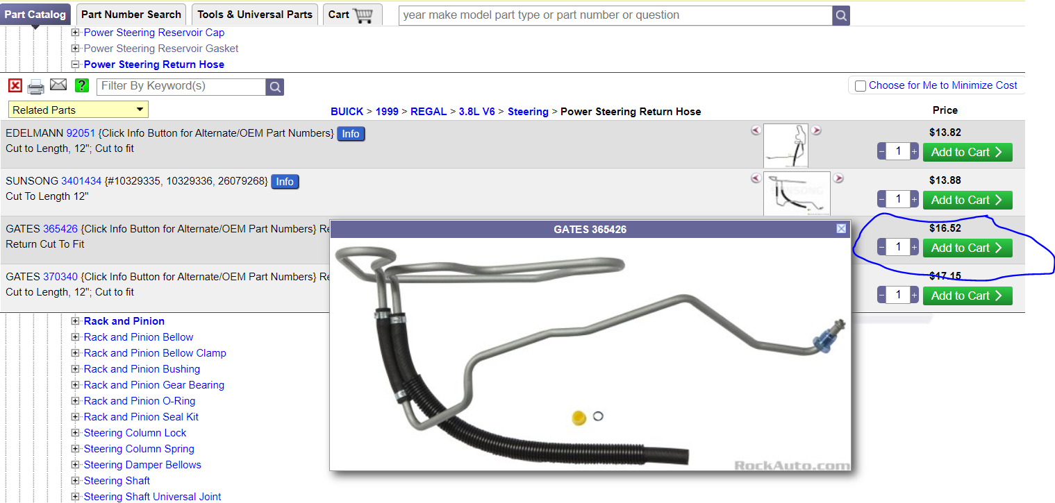The image size is (1055, 503).
Task: Open the Tools & Universal Parts tab
Action: click(x=255, y=14)
